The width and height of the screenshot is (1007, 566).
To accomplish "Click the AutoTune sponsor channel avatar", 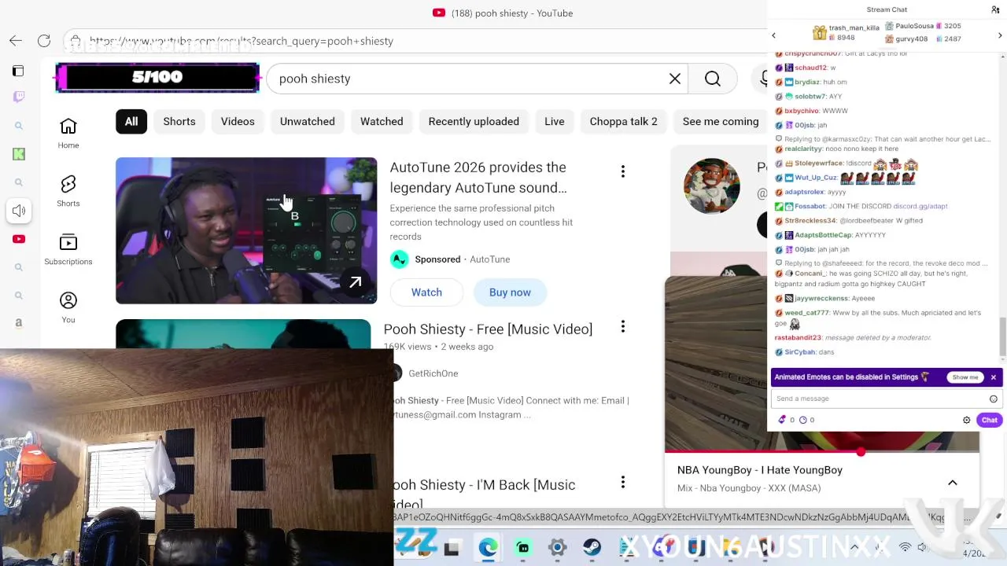I will (400, 259).
